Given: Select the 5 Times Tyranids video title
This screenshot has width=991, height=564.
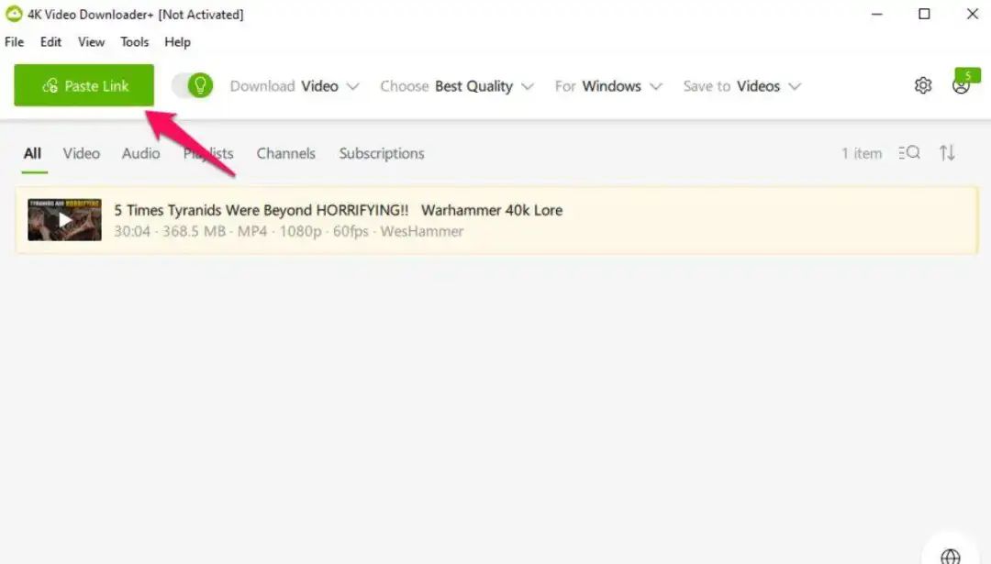Looking at the screenshot, I should (338, 210).
